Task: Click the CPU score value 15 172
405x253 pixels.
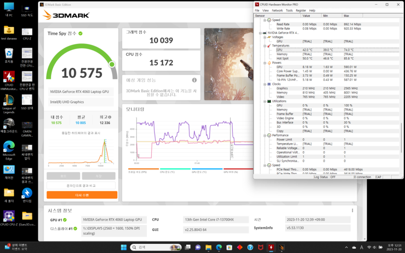Action: pyautogui.click(x=161, y=62)
